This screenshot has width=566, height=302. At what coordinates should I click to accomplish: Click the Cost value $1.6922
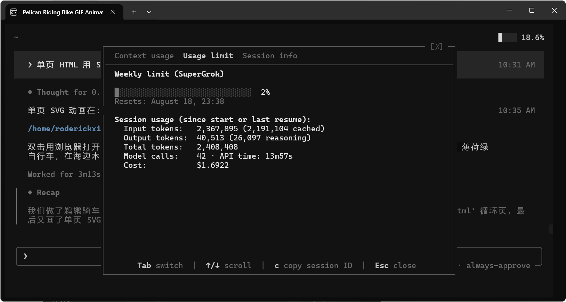point(212,165)
